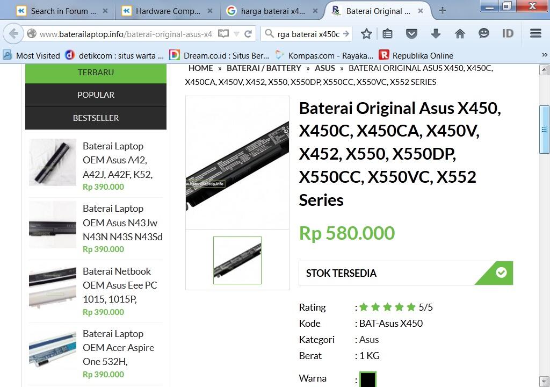Open a new tab with plus button

pyautogui.click(x=443, y=11)
